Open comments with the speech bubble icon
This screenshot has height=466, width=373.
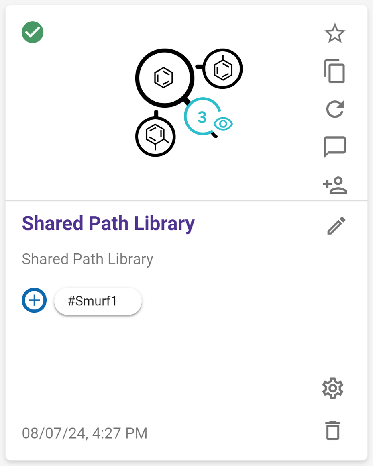click(x=334, y=147)
